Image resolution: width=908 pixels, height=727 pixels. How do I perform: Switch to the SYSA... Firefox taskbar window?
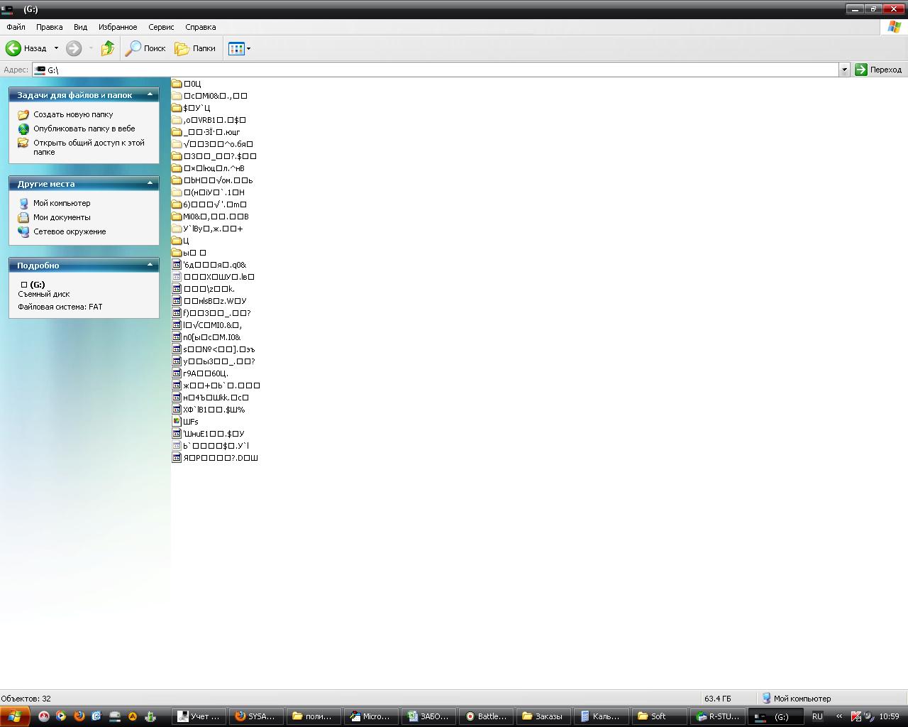click(x=255, y=716)
